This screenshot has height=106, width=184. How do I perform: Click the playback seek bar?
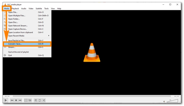[92, 96]
